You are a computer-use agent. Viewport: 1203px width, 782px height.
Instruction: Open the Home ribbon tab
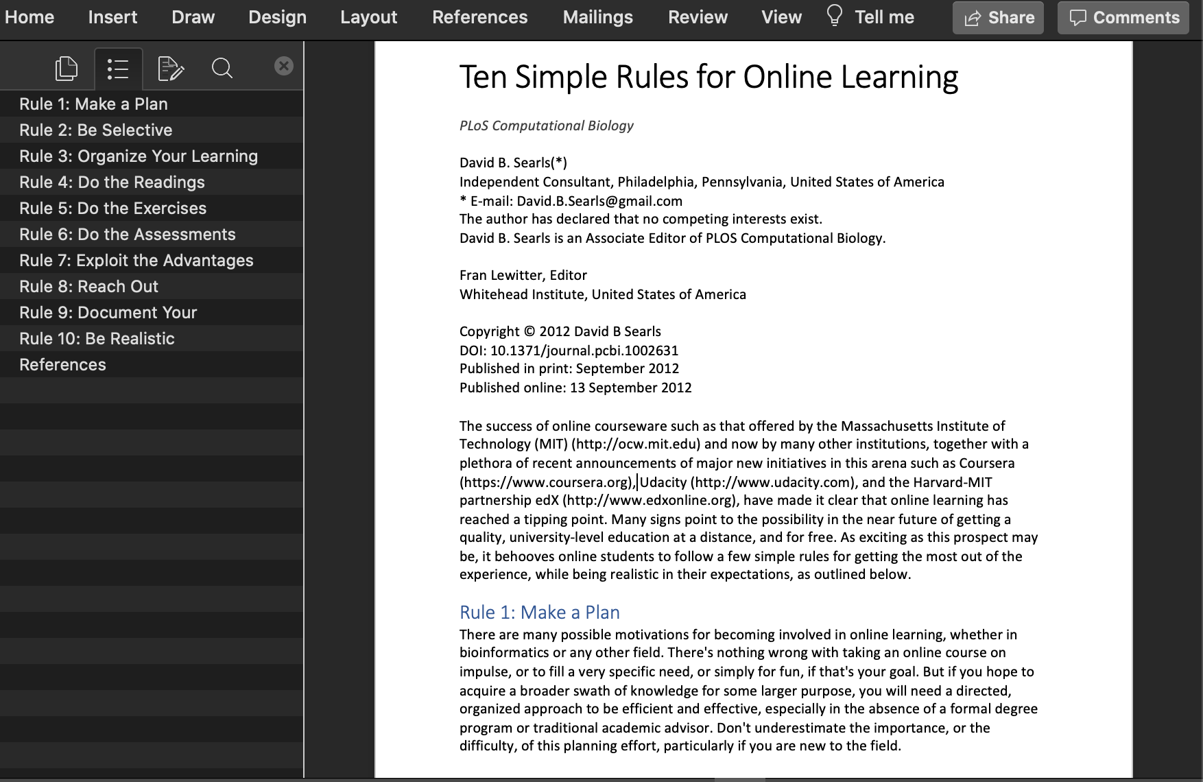tap(29, 17)
